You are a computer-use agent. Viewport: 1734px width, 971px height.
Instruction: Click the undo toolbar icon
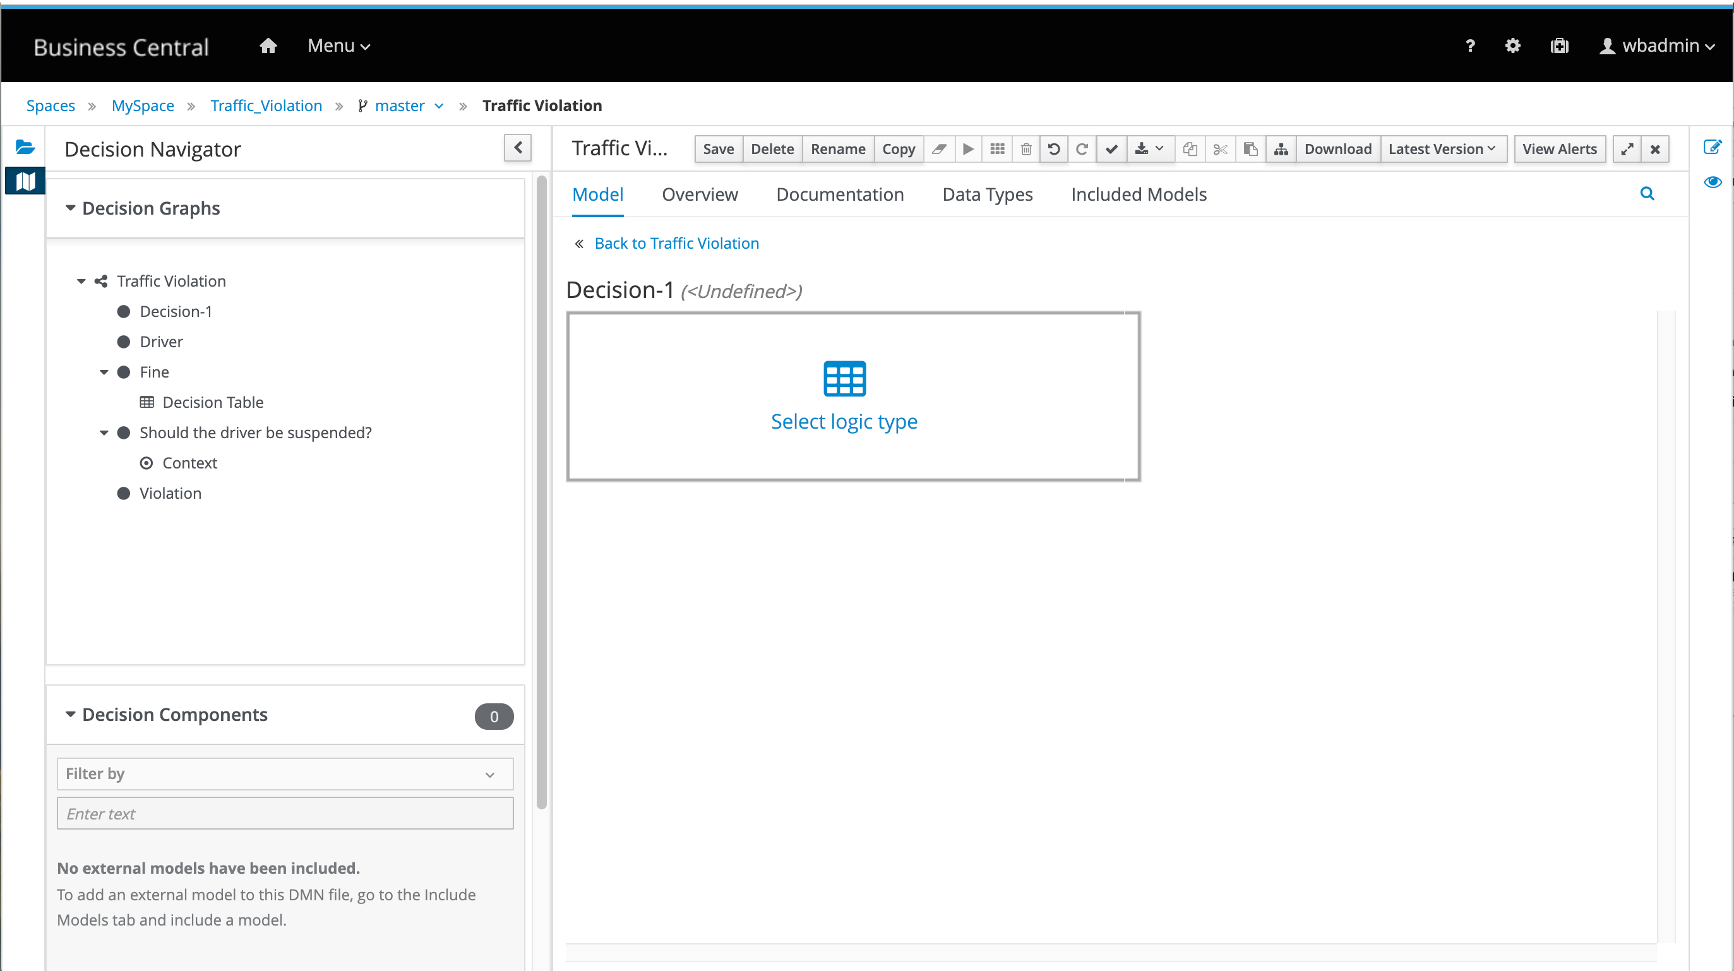click(x=1054, y=149)
